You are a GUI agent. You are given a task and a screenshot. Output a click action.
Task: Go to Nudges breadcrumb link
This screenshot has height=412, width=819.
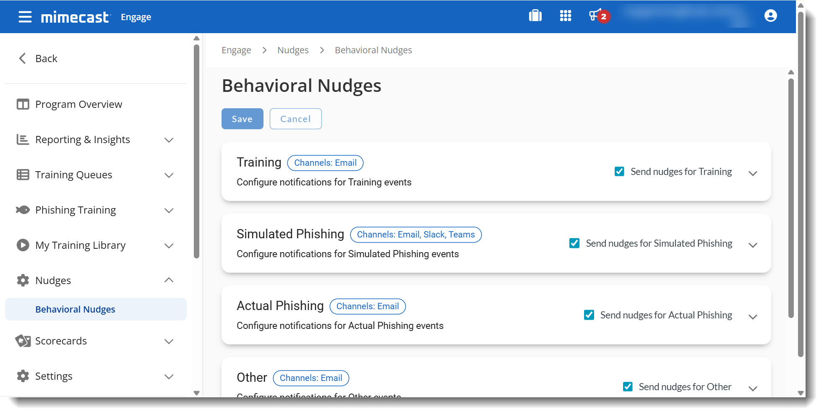[x=293, y=50]
